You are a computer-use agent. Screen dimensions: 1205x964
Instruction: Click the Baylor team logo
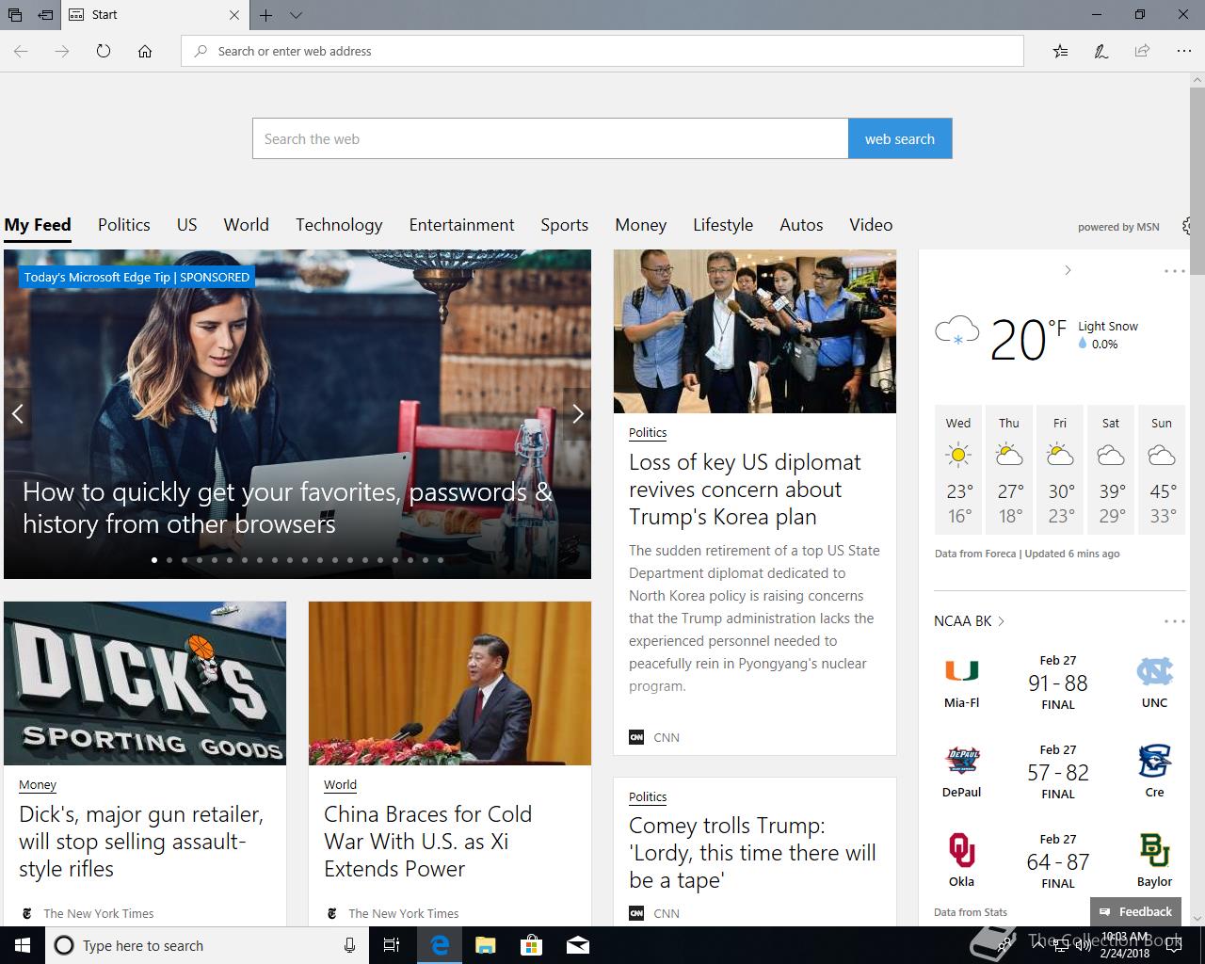point(1154,850)
